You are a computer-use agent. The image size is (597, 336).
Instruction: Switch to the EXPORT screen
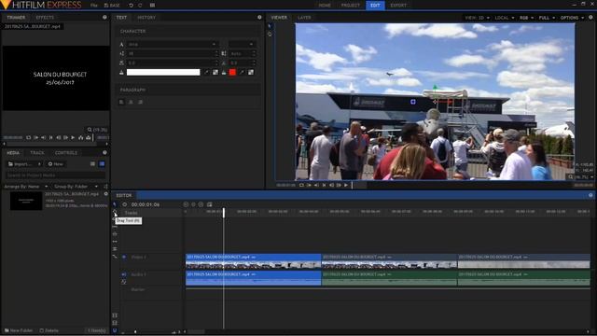(x=398, y=6)
